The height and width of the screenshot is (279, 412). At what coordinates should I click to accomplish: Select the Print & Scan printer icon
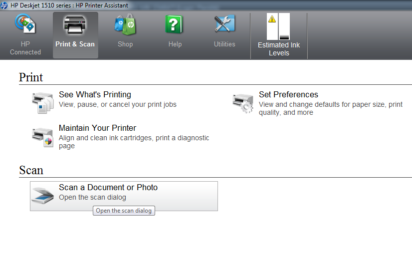(x=75, y=25)
